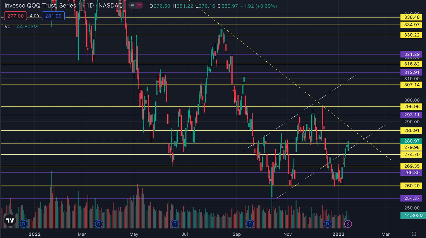Click the purple lightning event marker
Screen dimensions: 426x238
click(348, 224)
